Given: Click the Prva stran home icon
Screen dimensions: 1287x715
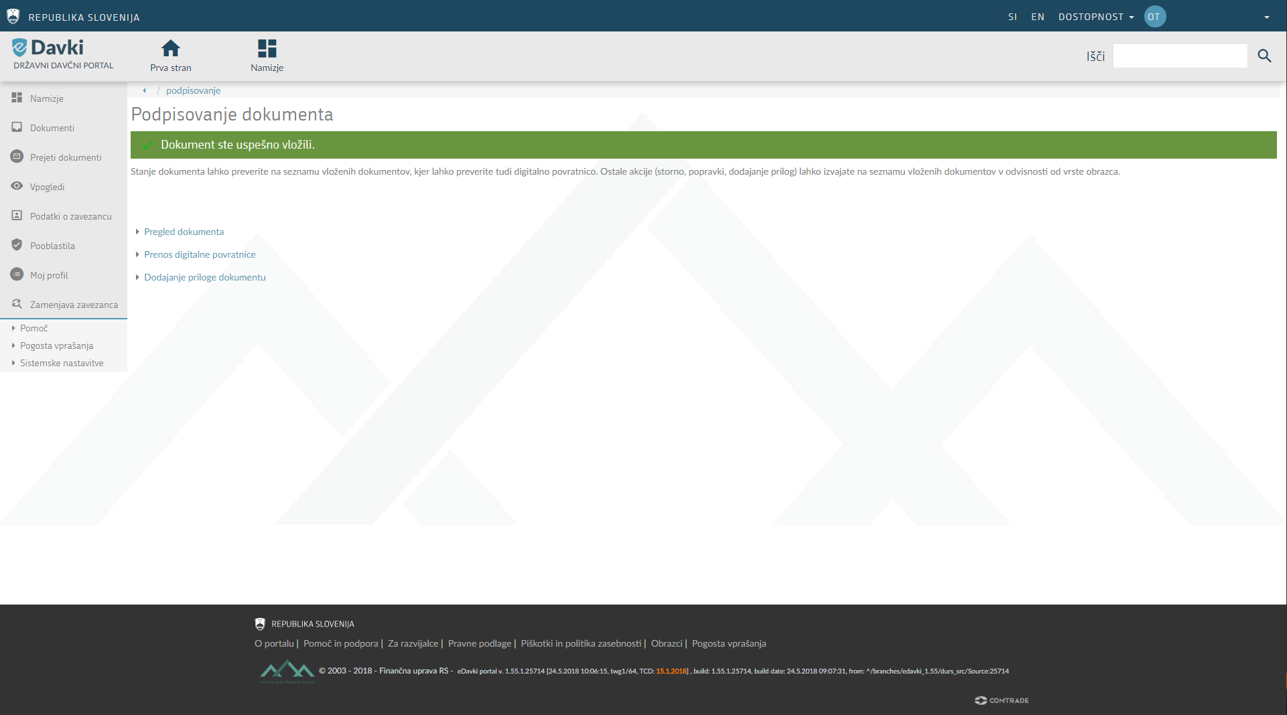Looking at the screenshot, I should coord(171,49).
